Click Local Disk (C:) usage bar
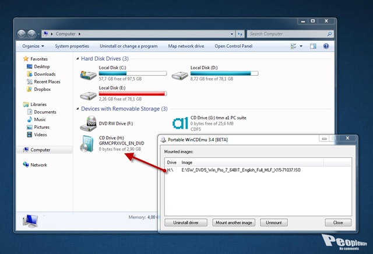373x254 pixels. [x=133, y=73]
